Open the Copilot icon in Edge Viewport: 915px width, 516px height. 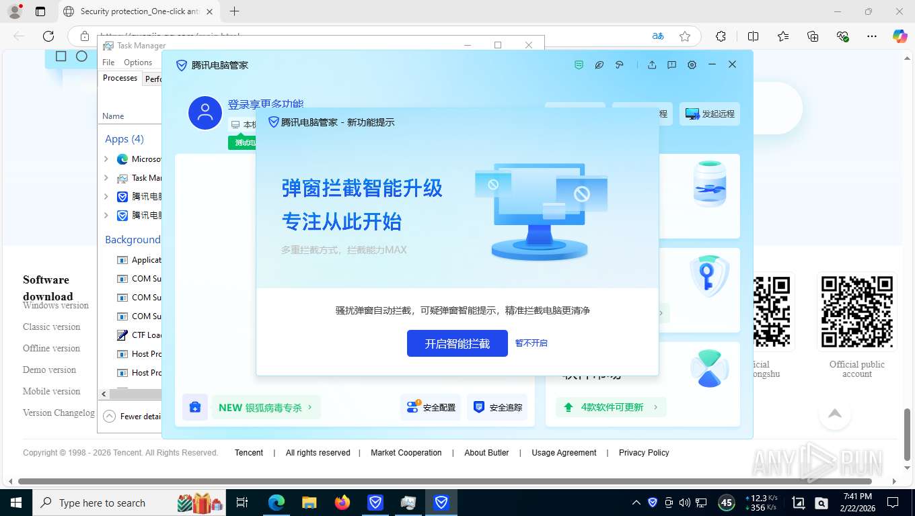(x=900, y=36)
